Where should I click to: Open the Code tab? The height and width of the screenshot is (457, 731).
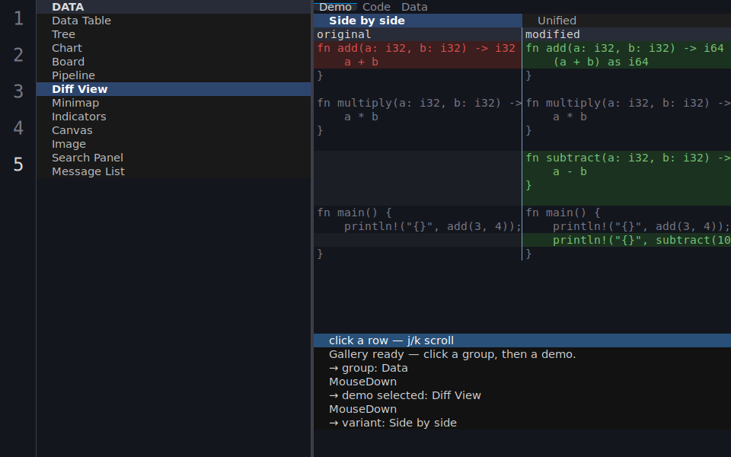(x=376, y=7)
